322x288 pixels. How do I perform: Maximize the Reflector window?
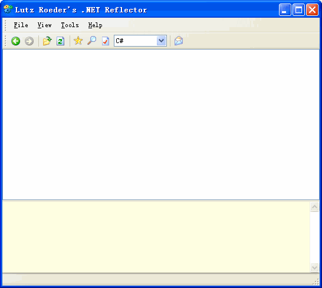pyautogui.click(x=298, y=9)
